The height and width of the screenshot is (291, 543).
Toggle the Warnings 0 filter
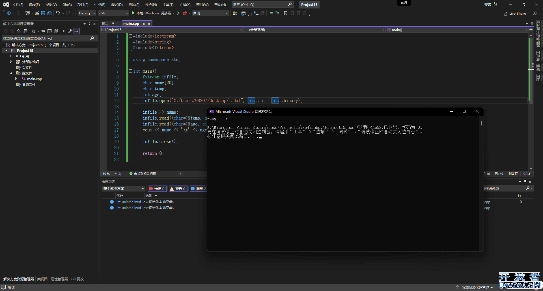click(178, 189)
